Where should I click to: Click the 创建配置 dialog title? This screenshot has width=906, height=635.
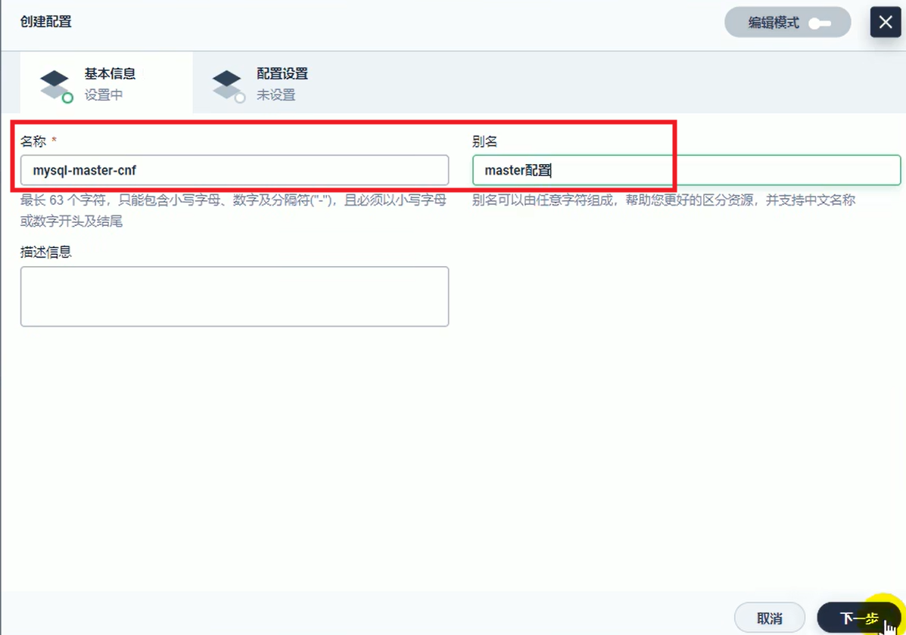point(46,22)
